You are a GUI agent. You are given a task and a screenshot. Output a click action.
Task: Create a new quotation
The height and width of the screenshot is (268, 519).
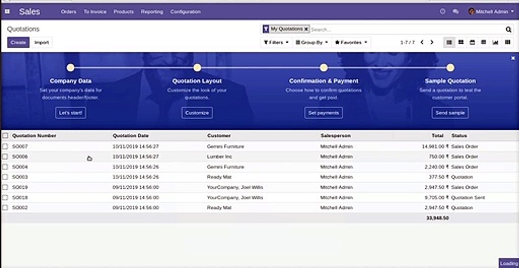coord(18,42)
